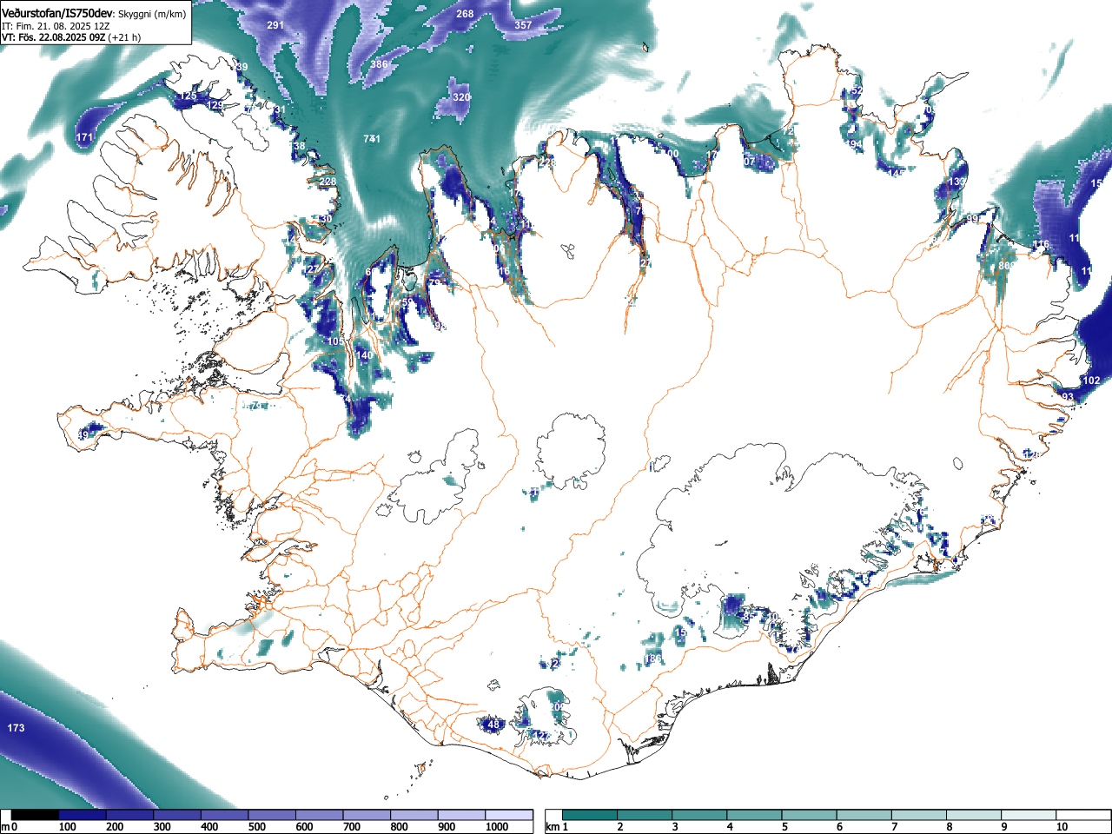Click the 600–700 m legend color block

(x=320, y=815)
